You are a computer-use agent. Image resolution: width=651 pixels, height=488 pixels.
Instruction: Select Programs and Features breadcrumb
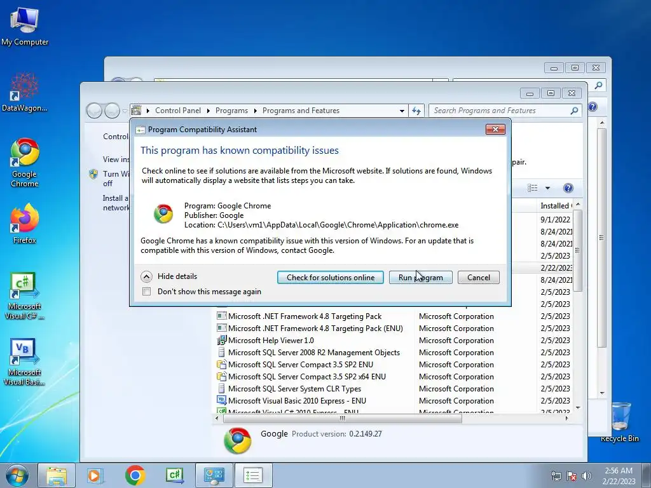(301, 111)
